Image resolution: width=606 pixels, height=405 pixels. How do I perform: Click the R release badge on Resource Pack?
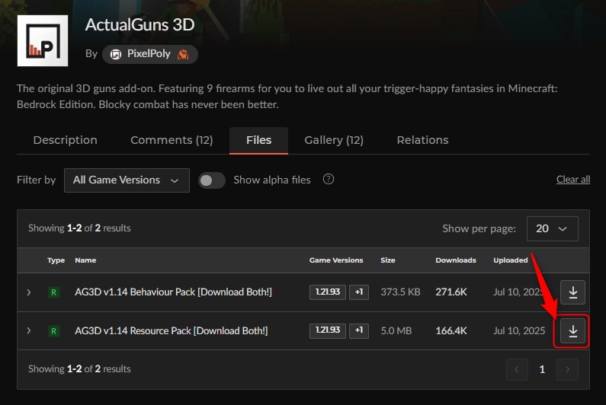coord(53,331)
